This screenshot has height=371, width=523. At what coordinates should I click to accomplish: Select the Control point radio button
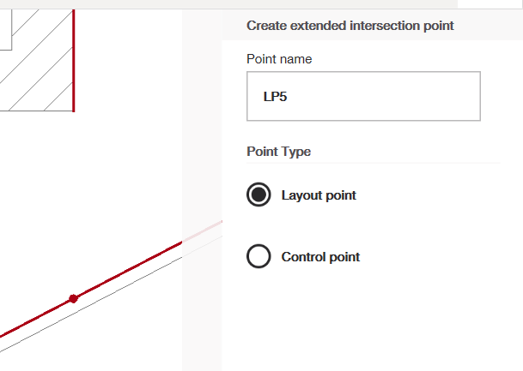click(258, 256)
